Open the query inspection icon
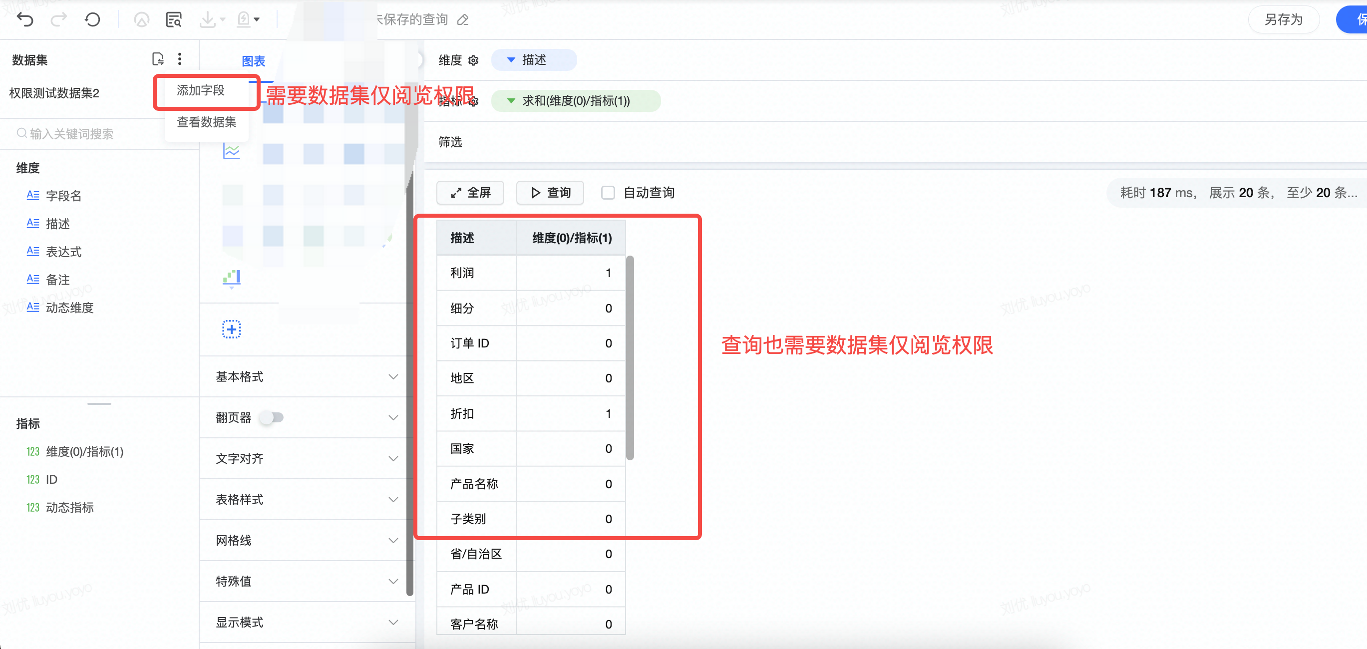The image size is (1367, 649). click(x=174, y=19)
